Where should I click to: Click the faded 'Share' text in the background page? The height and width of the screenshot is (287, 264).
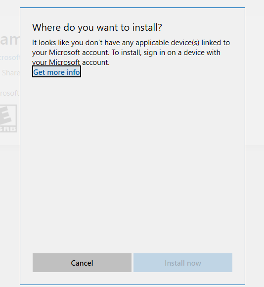(10, 73)
